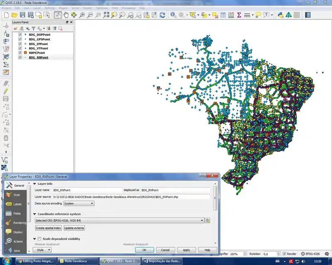This screenshot has height=265, width=332.
Task: Switch to the Labels tab
Action: [x=16, y=204]
